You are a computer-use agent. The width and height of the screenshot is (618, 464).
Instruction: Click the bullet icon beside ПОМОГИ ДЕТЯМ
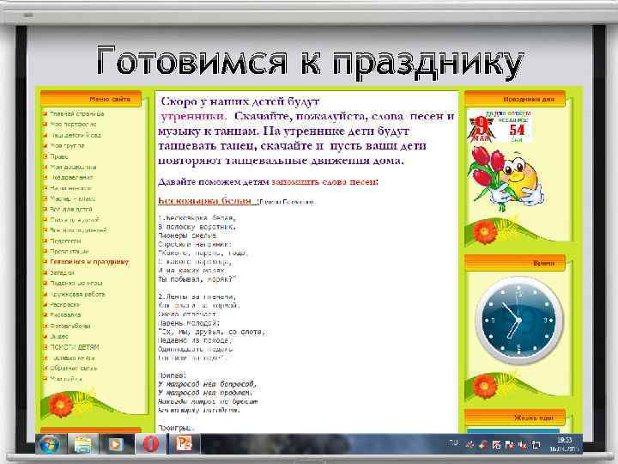point(45,347)
